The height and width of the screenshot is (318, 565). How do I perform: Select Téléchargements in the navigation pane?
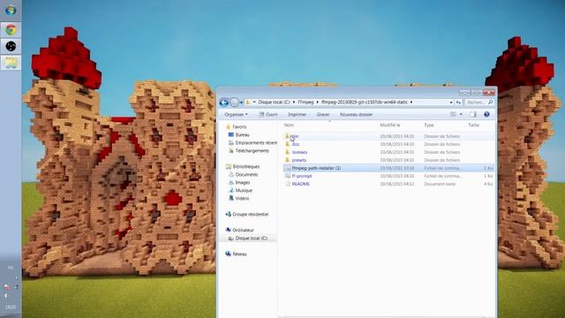pos(252,151)
